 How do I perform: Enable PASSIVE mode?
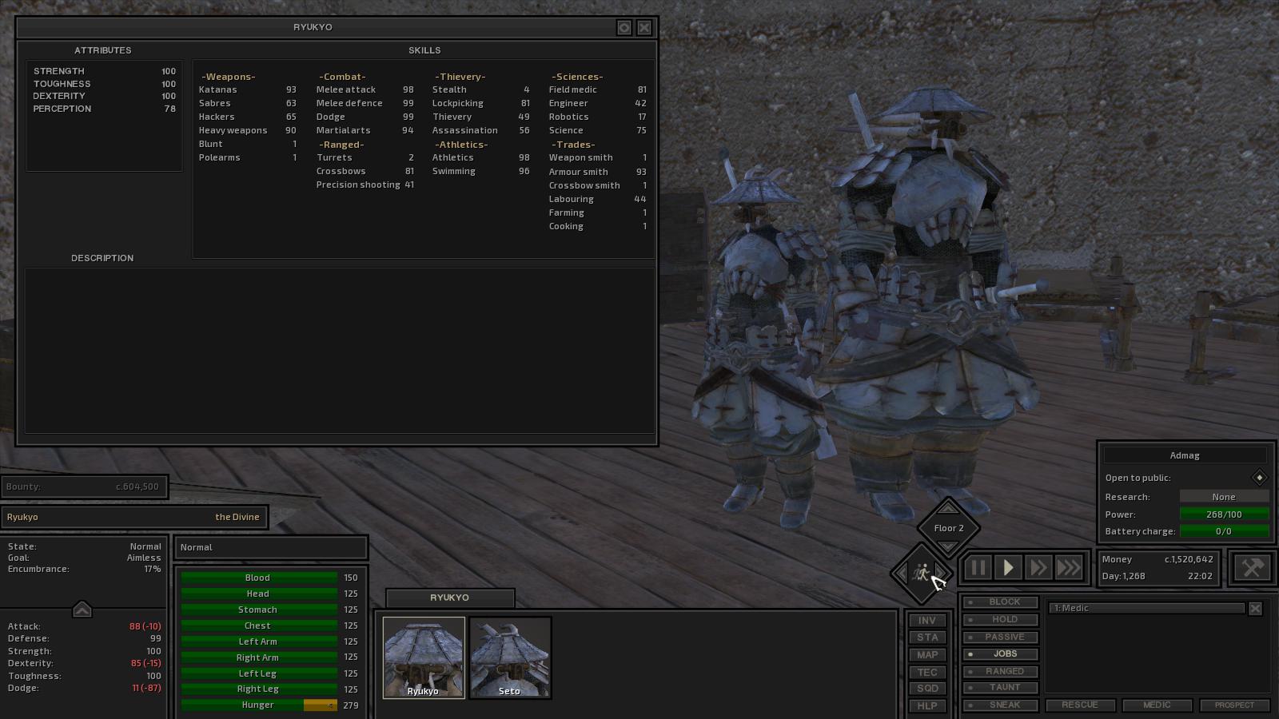1000,638
